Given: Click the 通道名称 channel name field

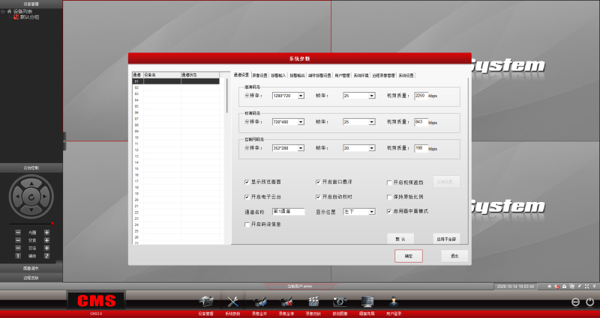Looking at the screenshot, I should click(x=288, y=212).
